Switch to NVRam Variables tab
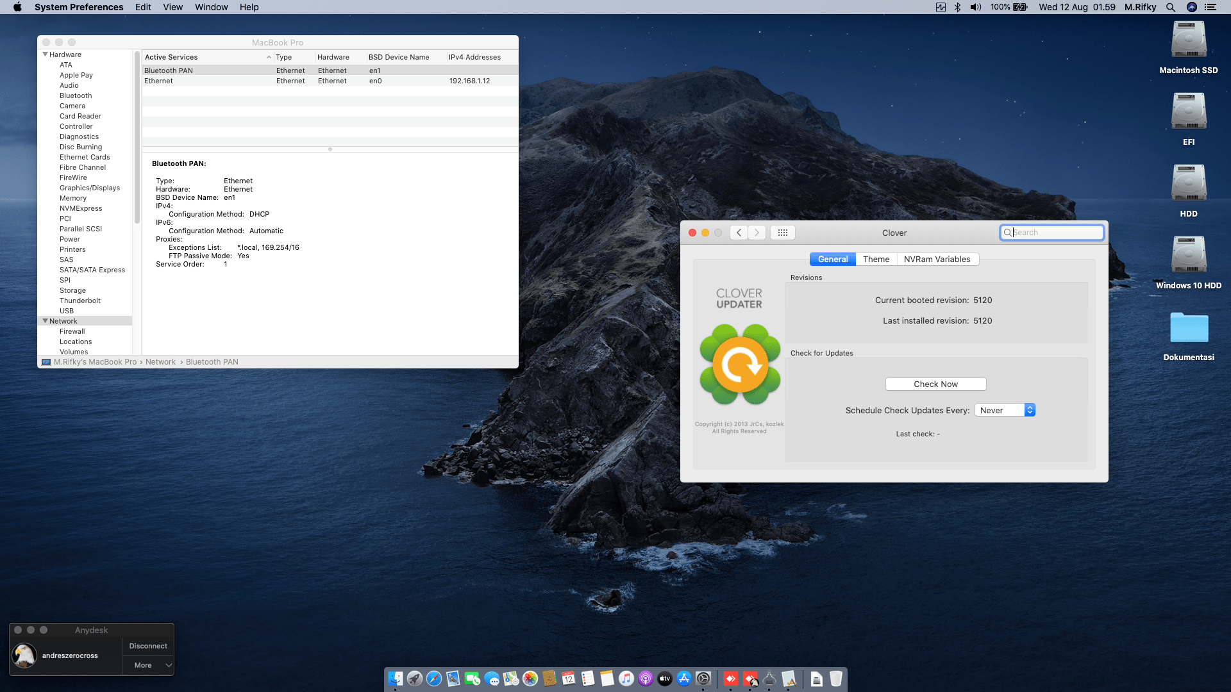This screenshot has width=1231, height=692. (x=937, y=259)
